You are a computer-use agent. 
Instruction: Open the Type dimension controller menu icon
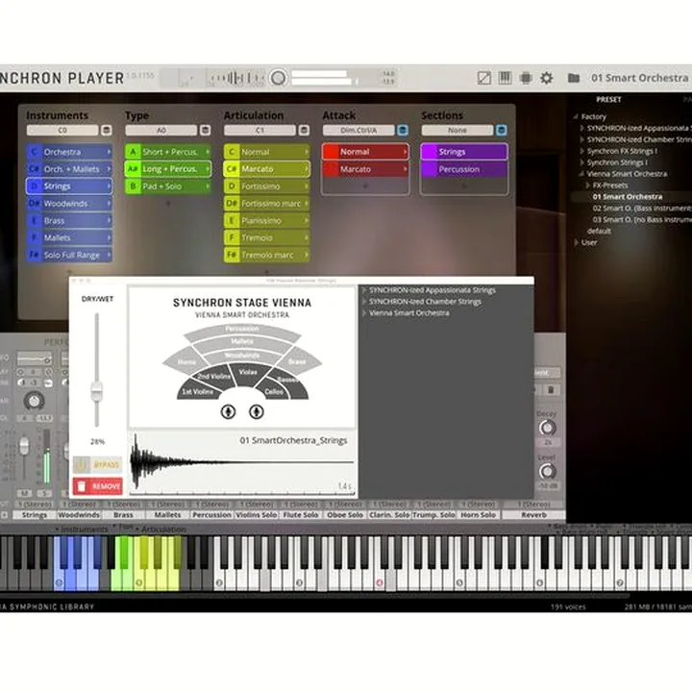205,130
